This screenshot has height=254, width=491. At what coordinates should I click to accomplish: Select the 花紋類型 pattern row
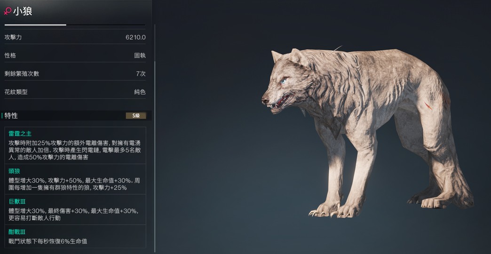click(x=75, y=92)
